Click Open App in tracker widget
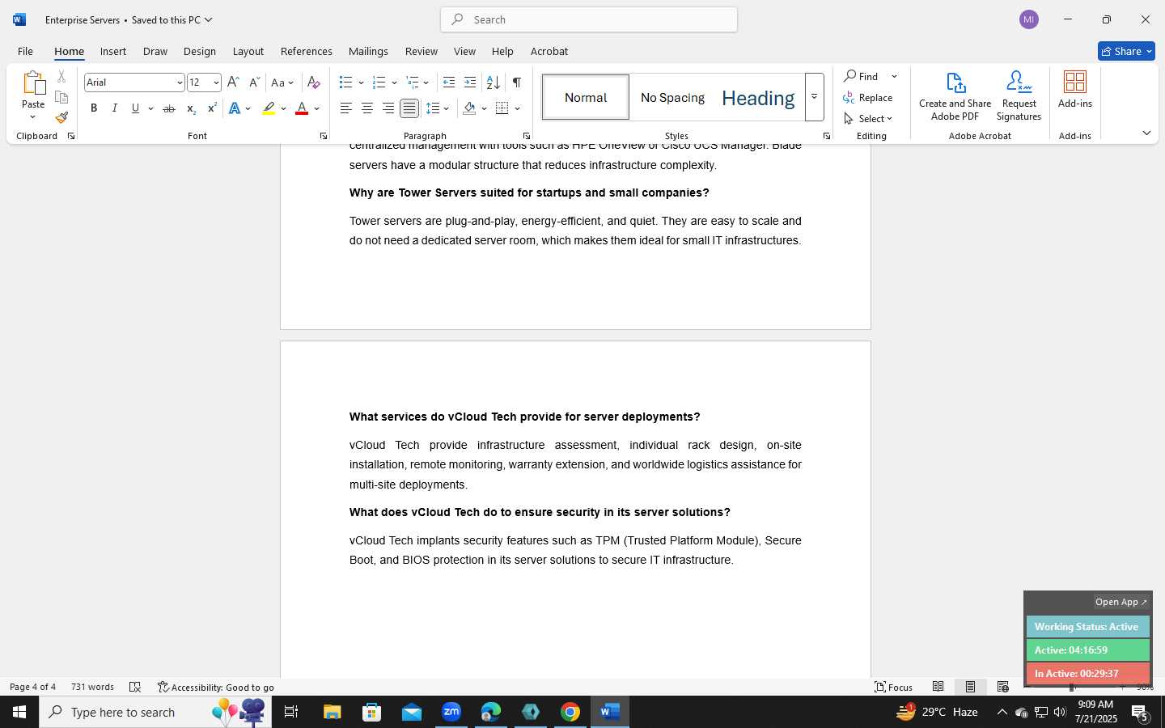This screenshot has width=1165, height=728. tap(1121, 602)
